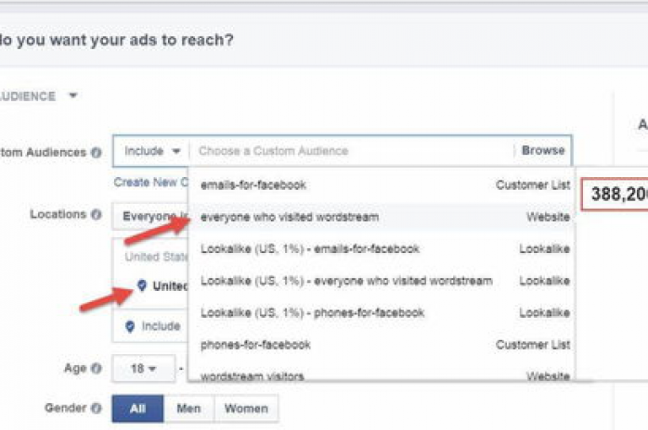Image resolution: width=648 pixels, height=430 pixels.
Task: Choose everyone who visited wordstream audience
Action: click(289, 217)
